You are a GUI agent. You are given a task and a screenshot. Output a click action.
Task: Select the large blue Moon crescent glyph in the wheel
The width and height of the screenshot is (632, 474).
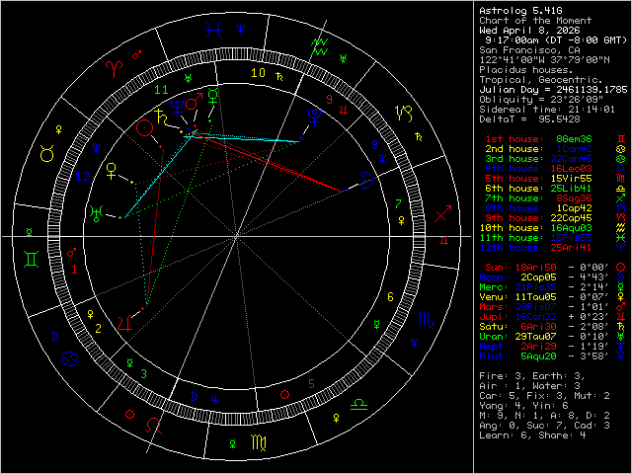[x=366, y=180]
